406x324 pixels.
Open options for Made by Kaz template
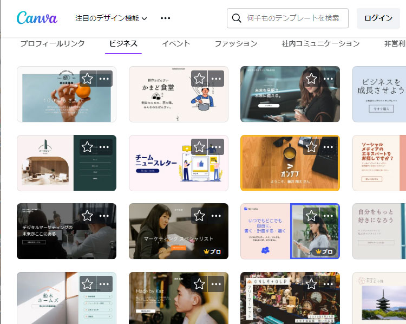point(216,284)
